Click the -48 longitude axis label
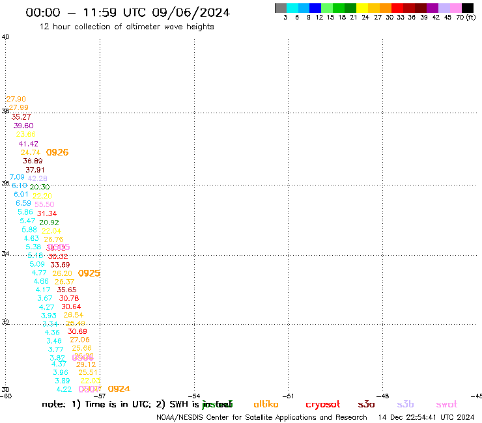482x423 pixels. click(x=382, y=396)
